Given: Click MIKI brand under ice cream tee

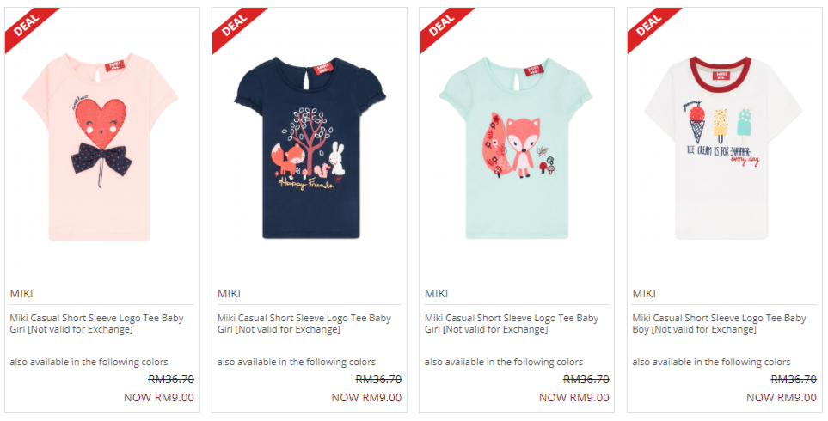Looking at the screenshot, I should click(x=644, y=293).
